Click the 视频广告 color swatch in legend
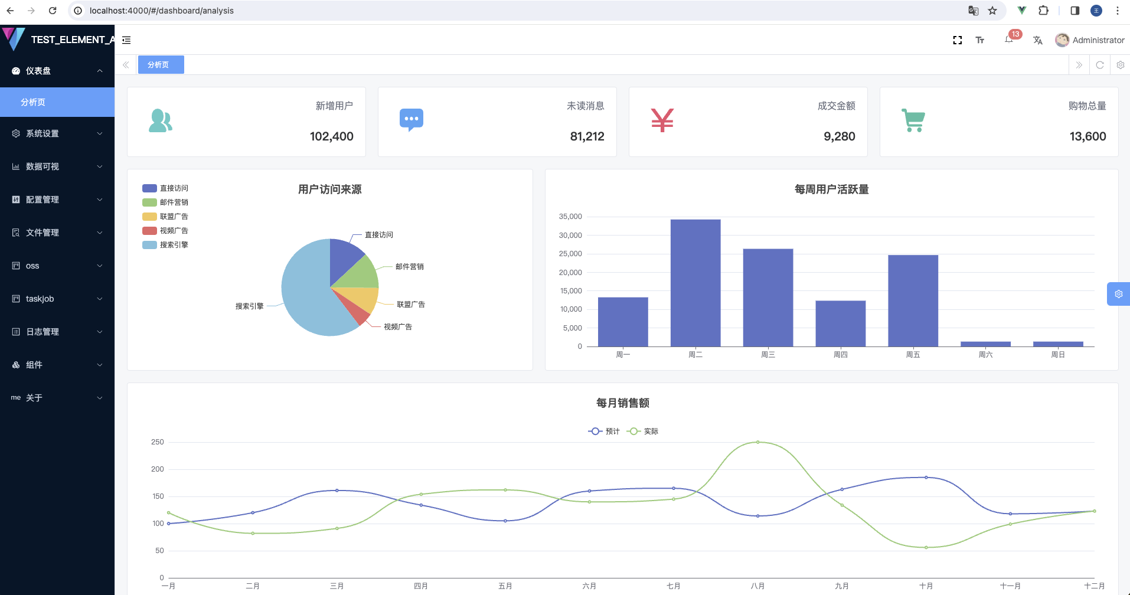The width and height of the screenshot is (1130, 595). coord(149,231)
